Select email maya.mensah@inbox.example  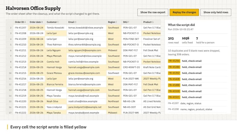pyautogui.click(x=86, y=56)
